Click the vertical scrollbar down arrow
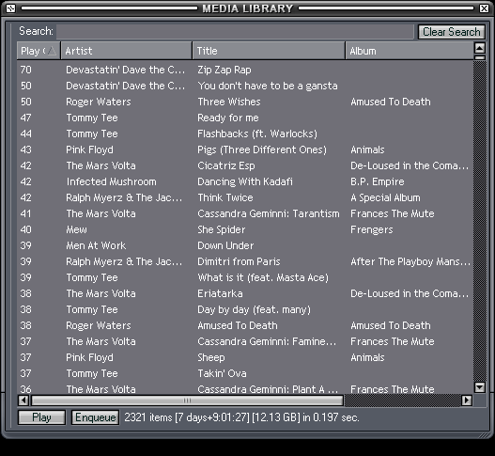 tap(480, 387)
